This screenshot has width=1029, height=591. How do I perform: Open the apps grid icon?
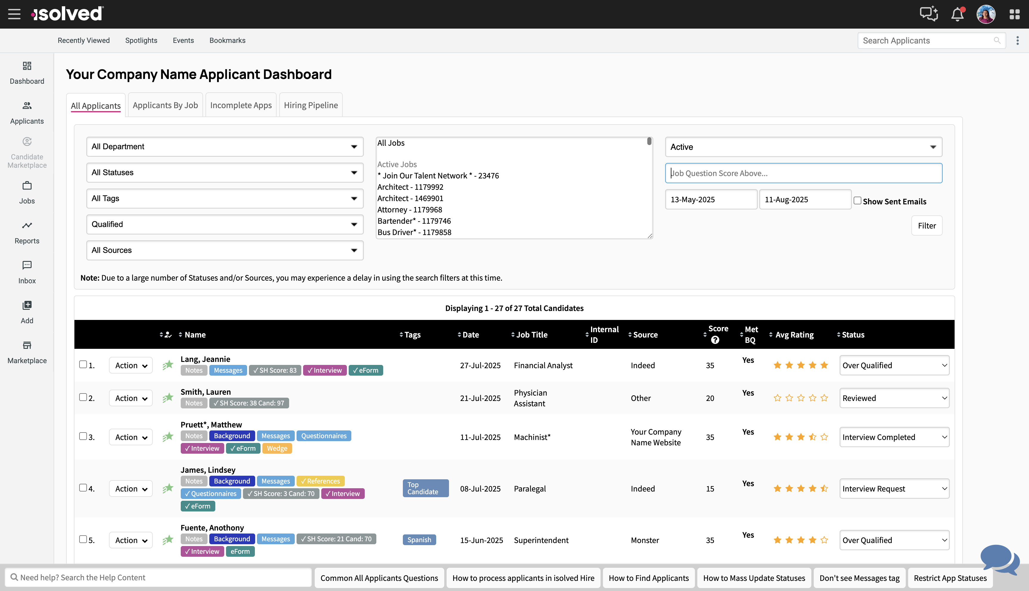click(x=1014, y=14)
